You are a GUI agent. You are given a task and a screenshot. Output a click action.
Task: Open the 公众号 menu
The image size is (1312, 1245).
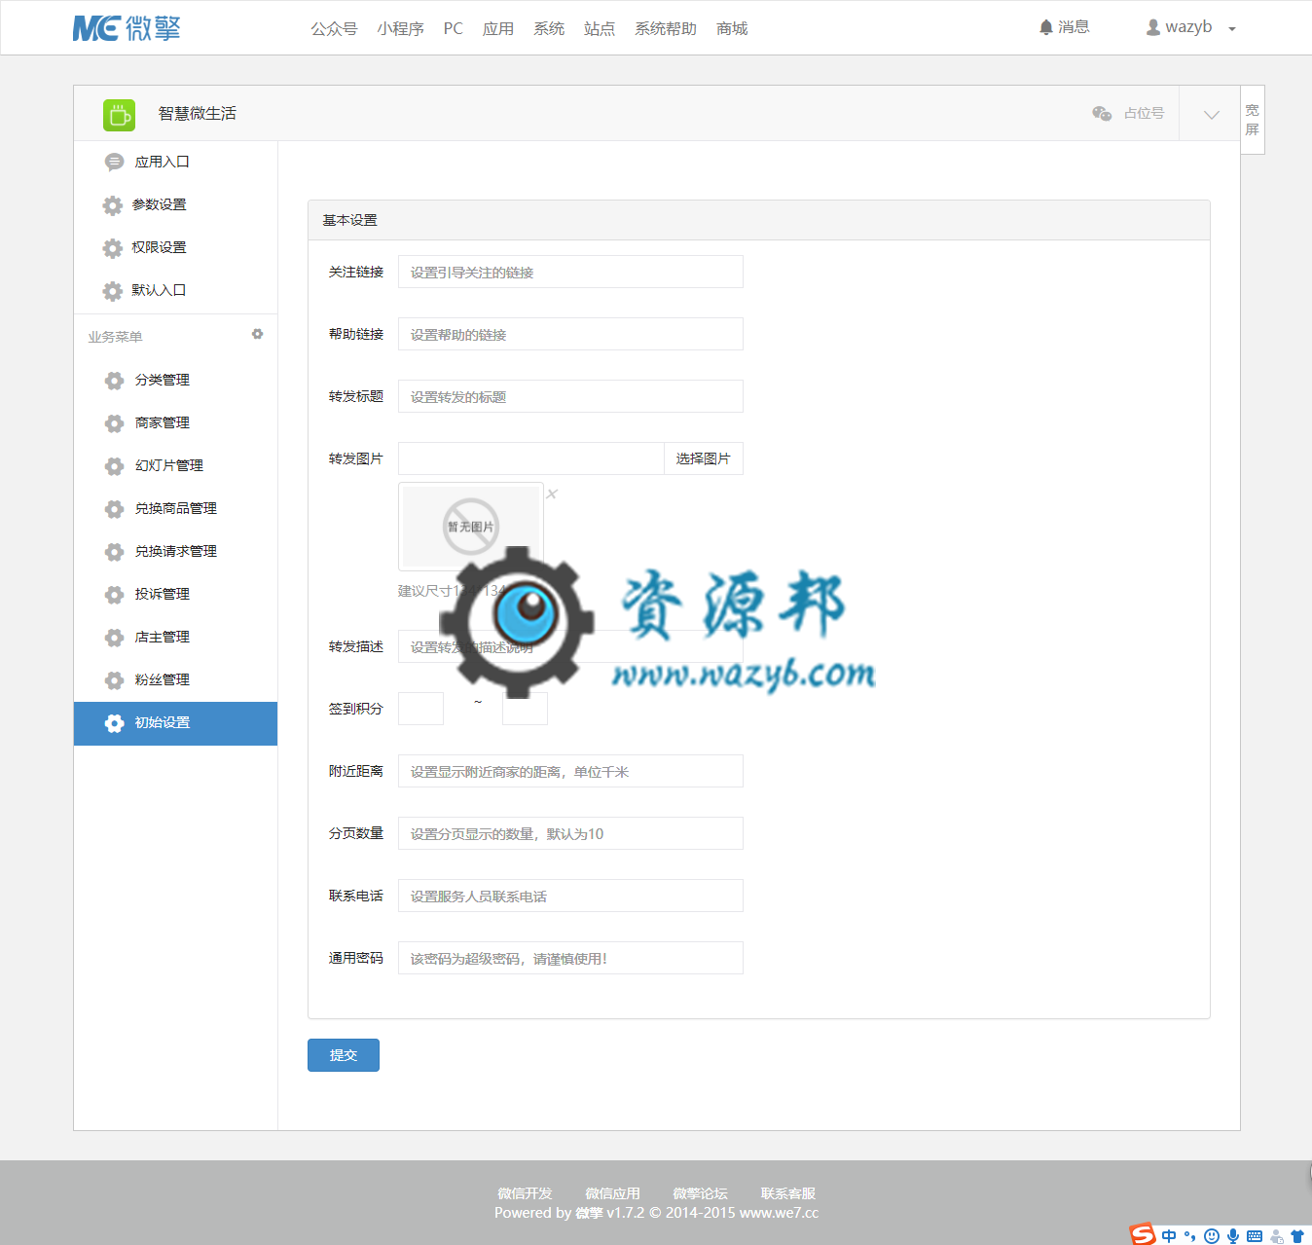(x=334, y=29)
